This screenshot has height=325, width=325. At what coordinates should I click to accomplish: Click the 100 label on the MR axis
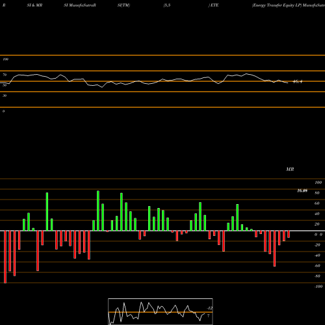(318, 183)
